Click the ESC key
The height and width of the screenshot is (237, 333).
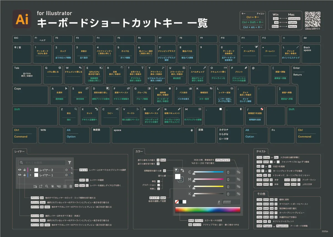point(22,39)
